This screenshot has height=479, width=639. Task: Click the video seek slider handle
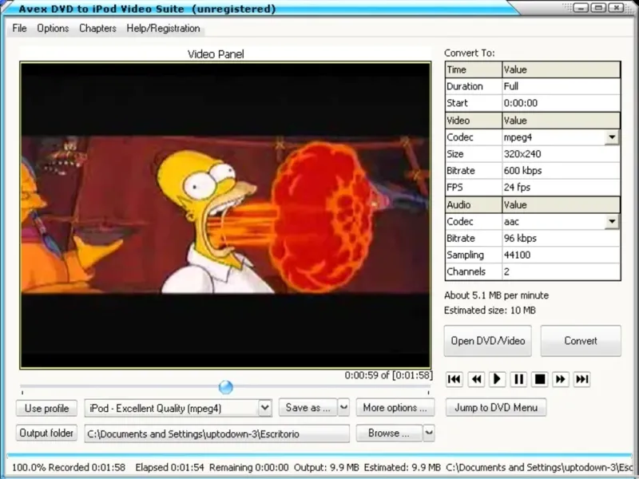tap(225, 387)
